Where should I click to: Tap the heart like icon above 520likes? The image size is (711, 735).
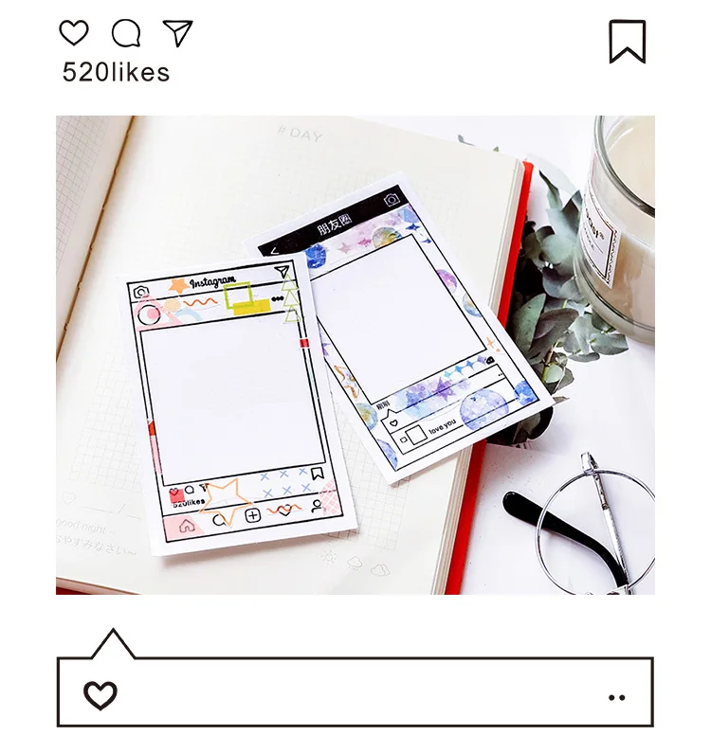coord(74,33)
